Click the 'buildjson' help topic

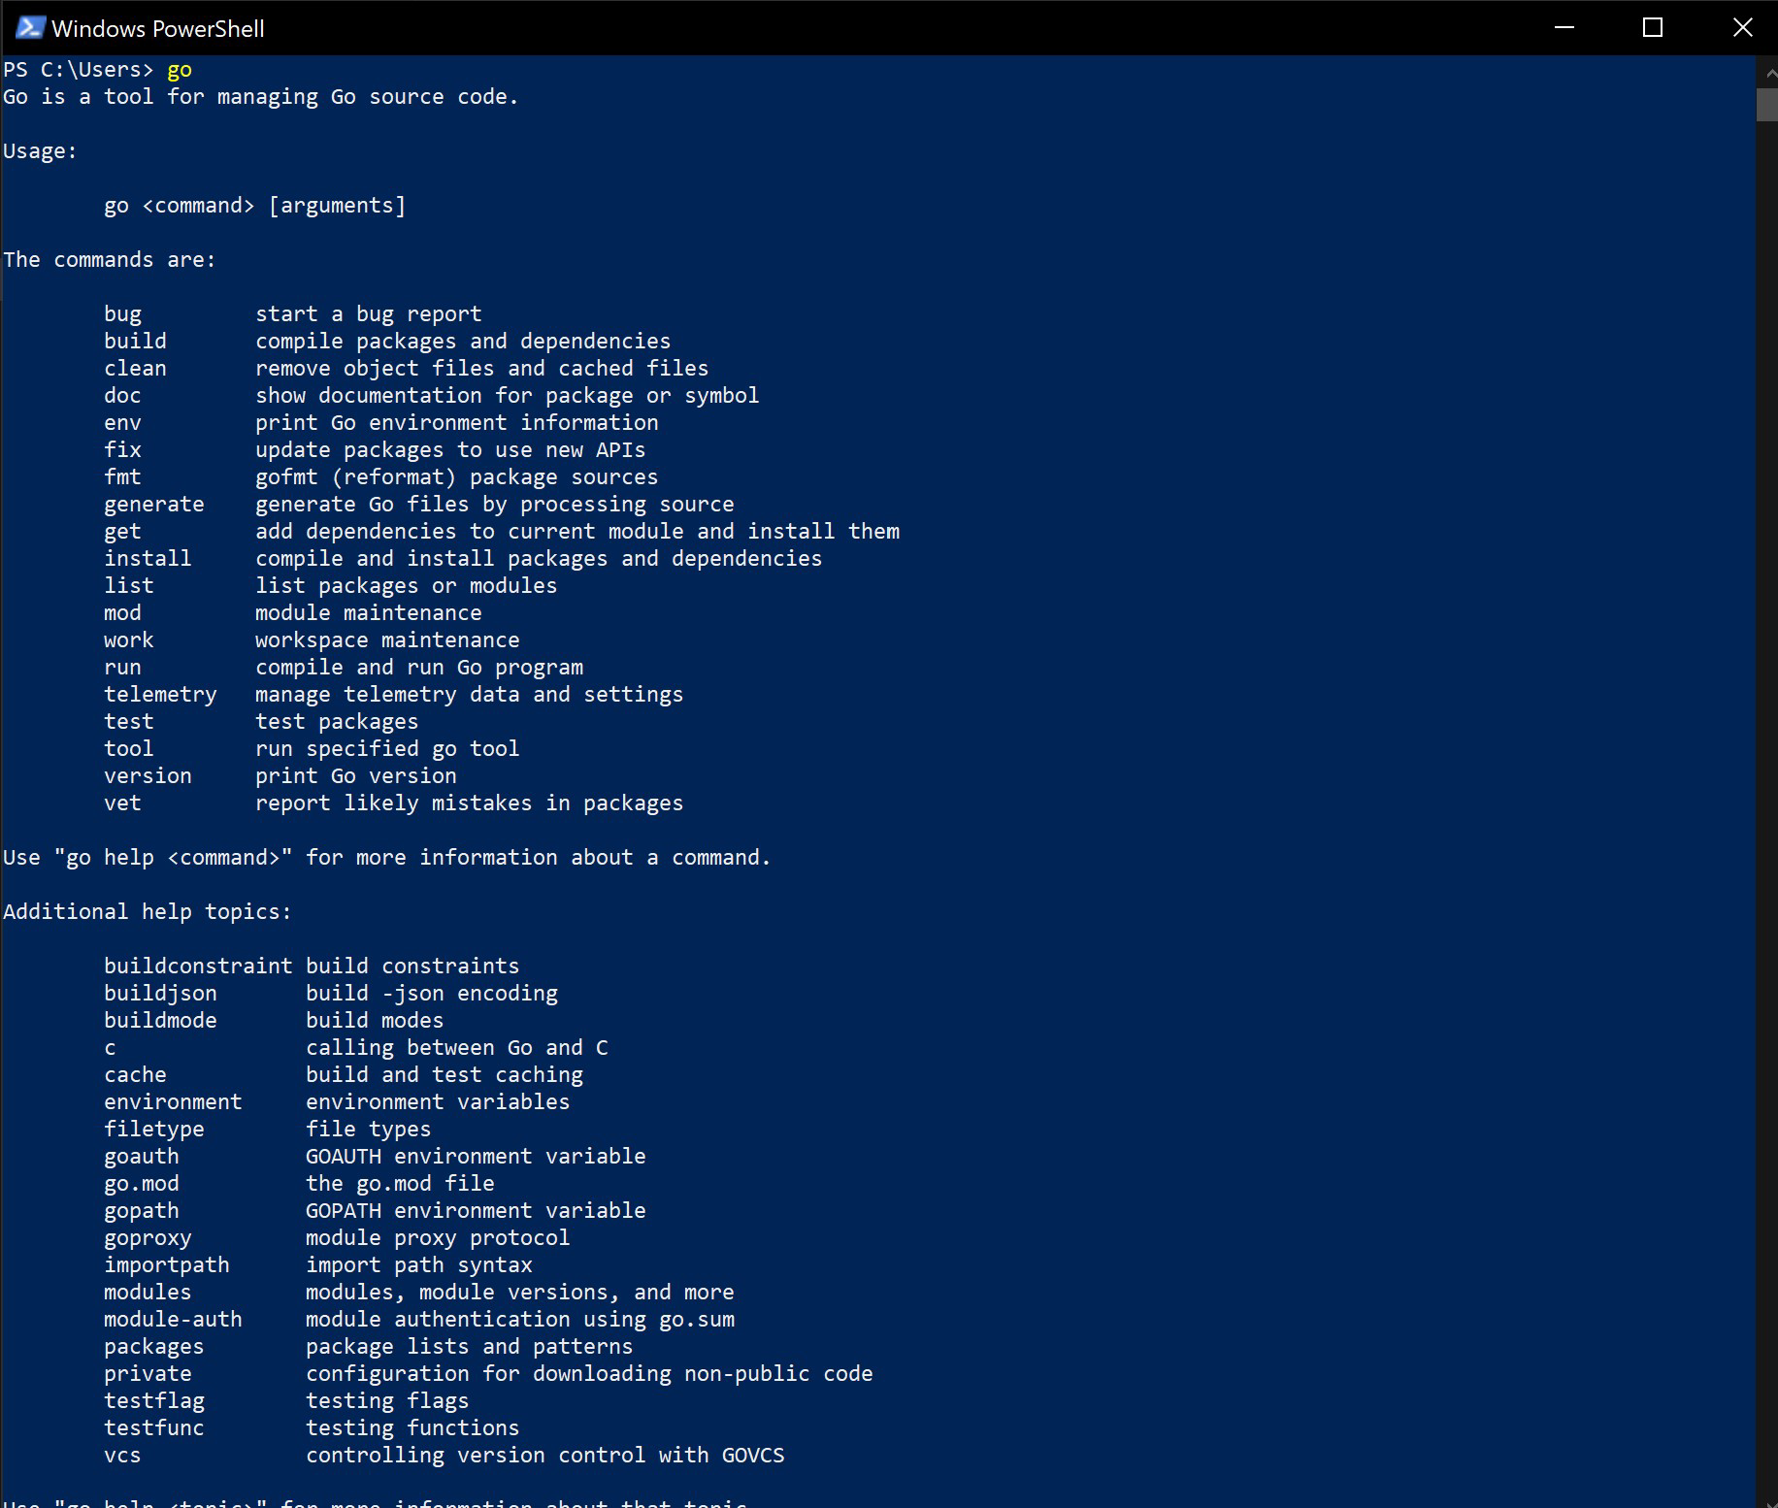click(x=160, y=994)
